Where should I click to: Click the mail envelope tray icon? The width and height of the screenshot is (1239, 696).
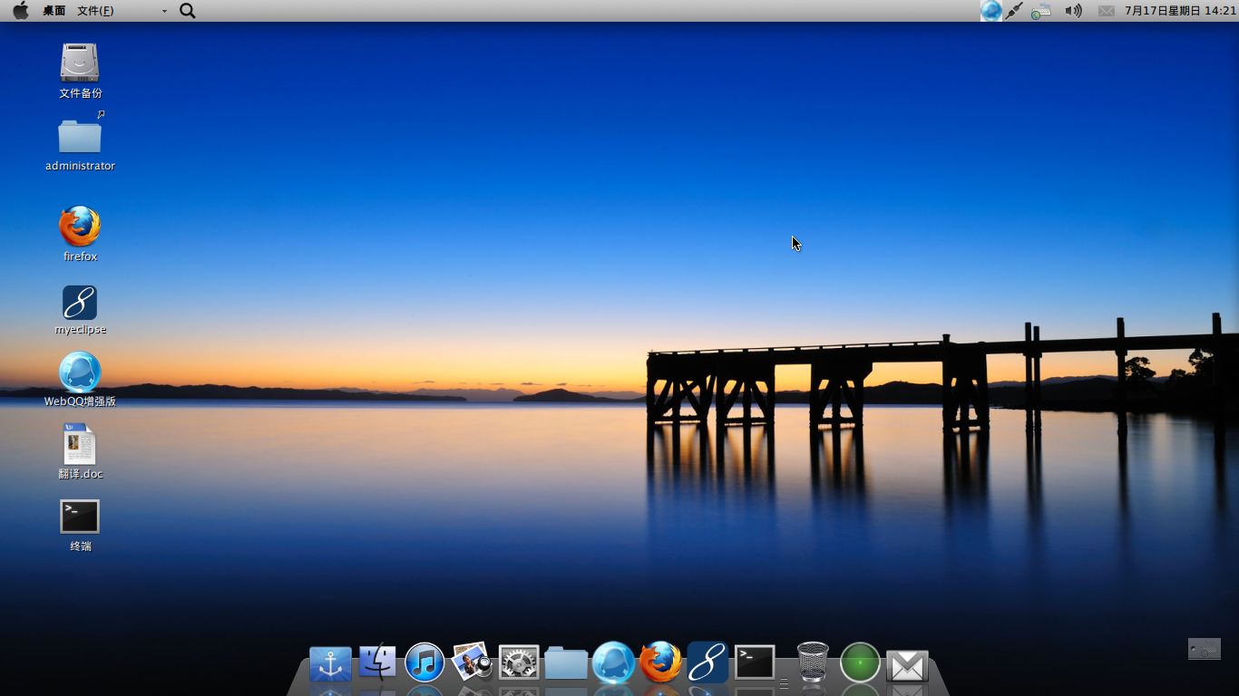click(x=1107, y=11)
